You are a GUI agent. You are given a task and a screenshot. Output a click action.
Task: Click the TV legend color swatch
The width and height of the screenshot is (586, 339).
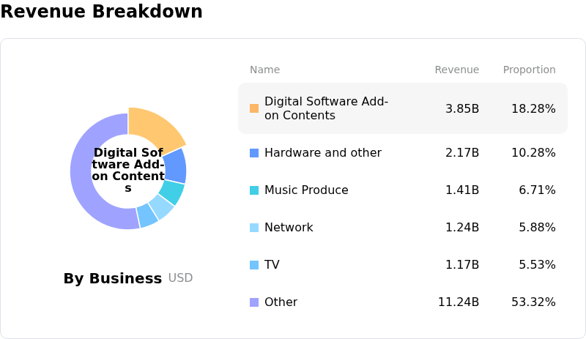(254, 265)
